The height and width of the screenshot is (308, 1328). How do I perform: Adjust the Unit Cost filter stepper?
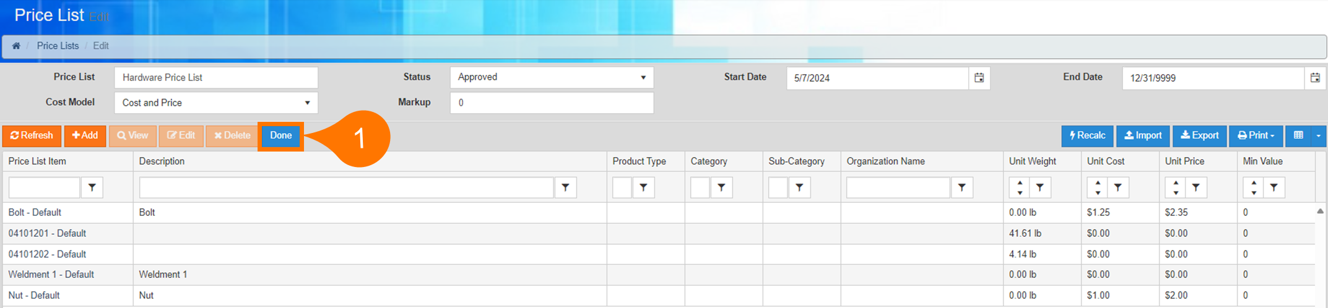(x=1098, y=187)
